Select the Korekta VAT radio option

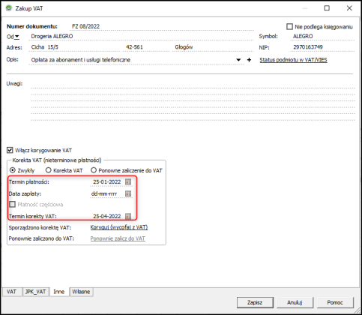coord(48,170)
